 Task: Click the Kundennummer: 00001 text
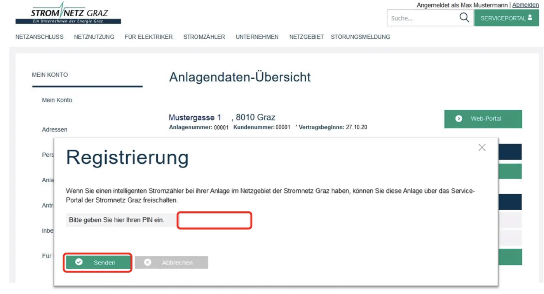(262, 127)
